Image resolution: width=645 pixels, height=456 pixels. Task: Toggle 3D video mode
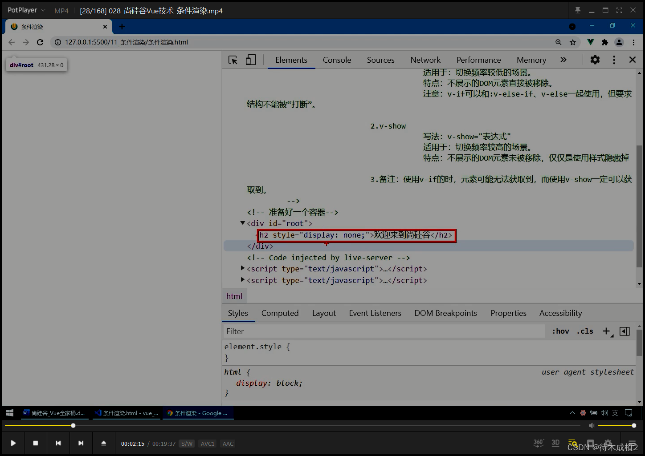555,443
